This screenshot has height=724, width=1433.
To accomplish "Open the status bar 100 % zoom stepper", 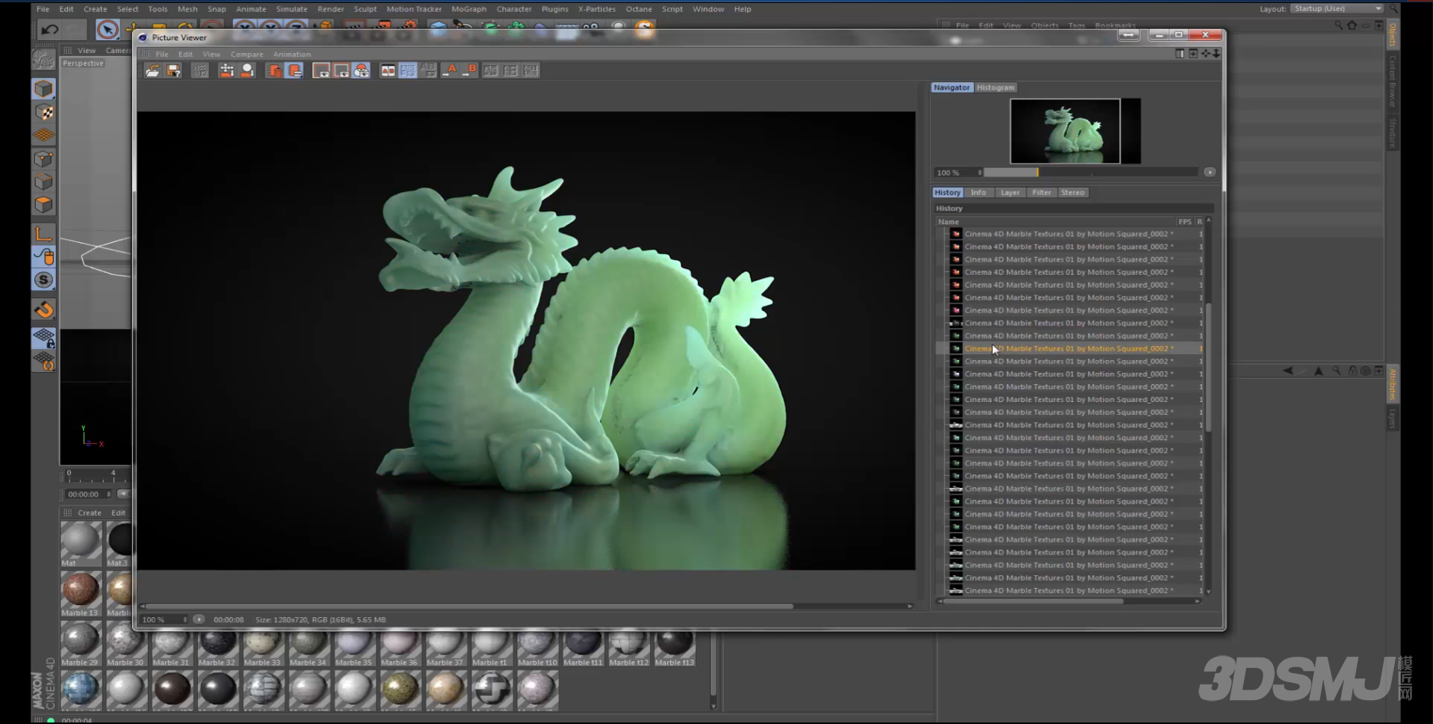I will point(185,619).
